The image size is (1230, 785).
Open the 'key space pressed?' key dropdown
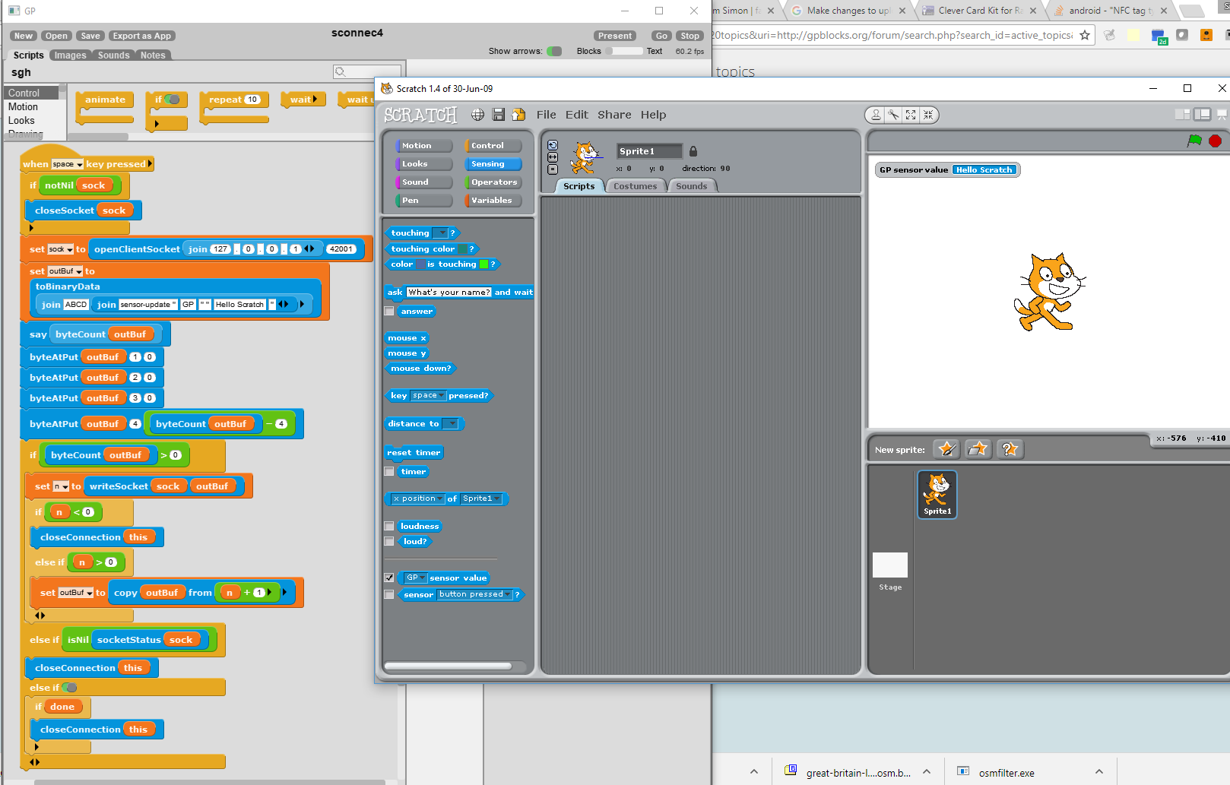(441, 396)
